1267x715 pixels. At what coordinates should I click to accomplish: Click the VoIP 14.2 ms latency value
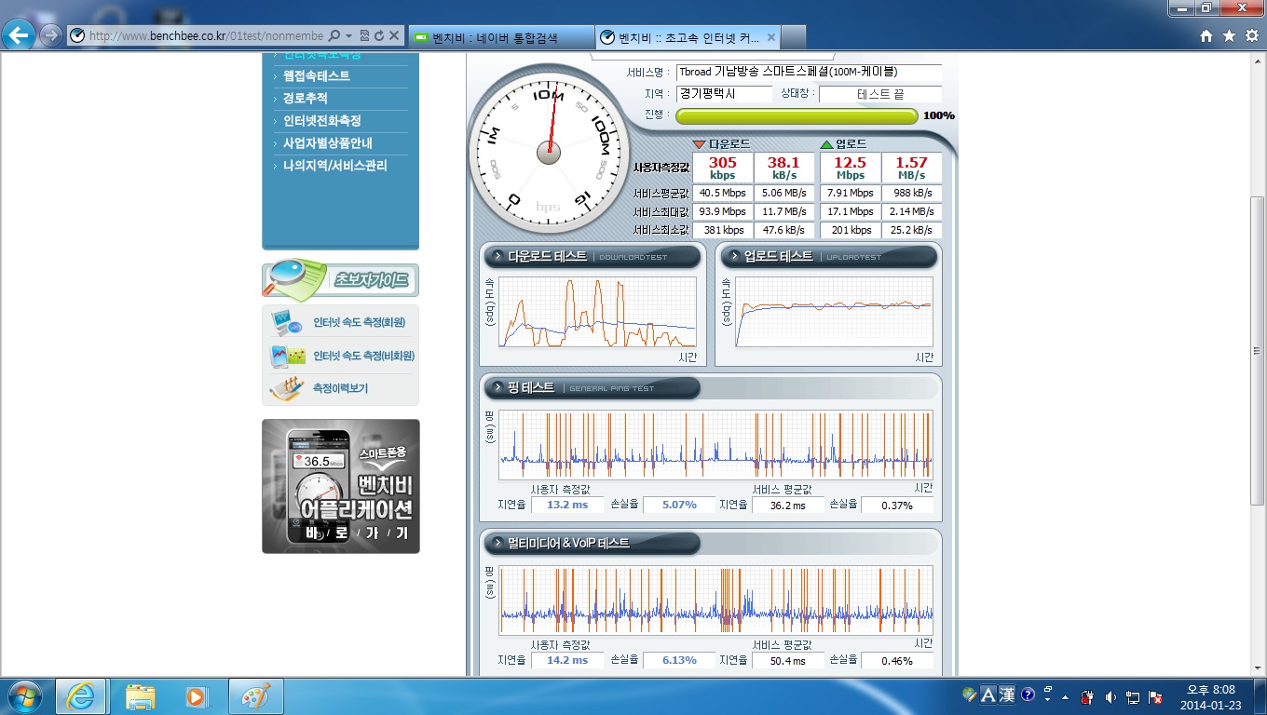567,660
